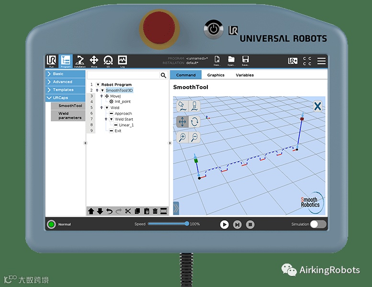The height and width of the screenshot is (287, 372).
Task: Open the hamburger menu
Action: (x=321, y=61)
